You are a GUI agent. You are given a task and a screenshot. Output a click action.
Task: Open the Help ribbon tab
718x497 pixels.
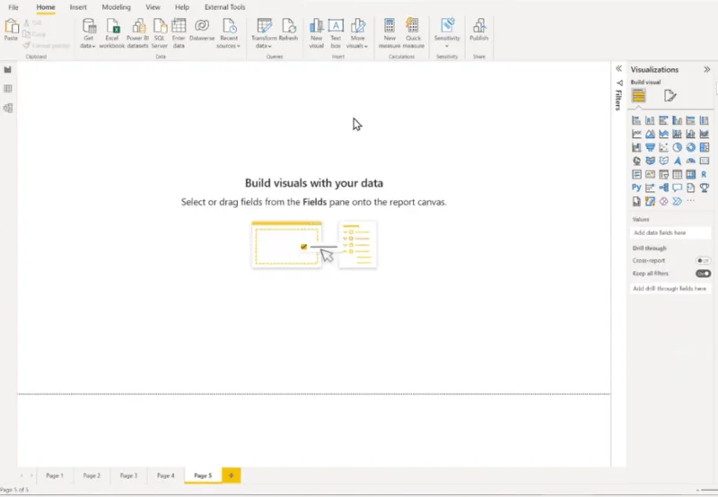pyautogui.click(x=182, y=7)
